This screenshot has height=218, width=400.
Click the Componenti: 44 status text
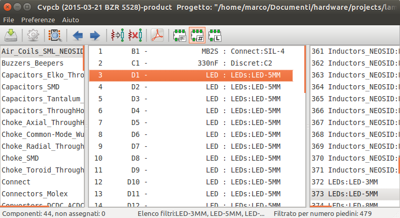(54, 214)
